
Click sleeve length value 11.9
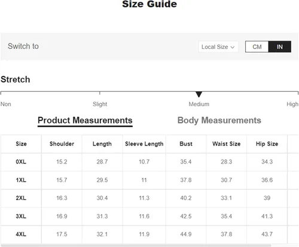tap(144, 234)
